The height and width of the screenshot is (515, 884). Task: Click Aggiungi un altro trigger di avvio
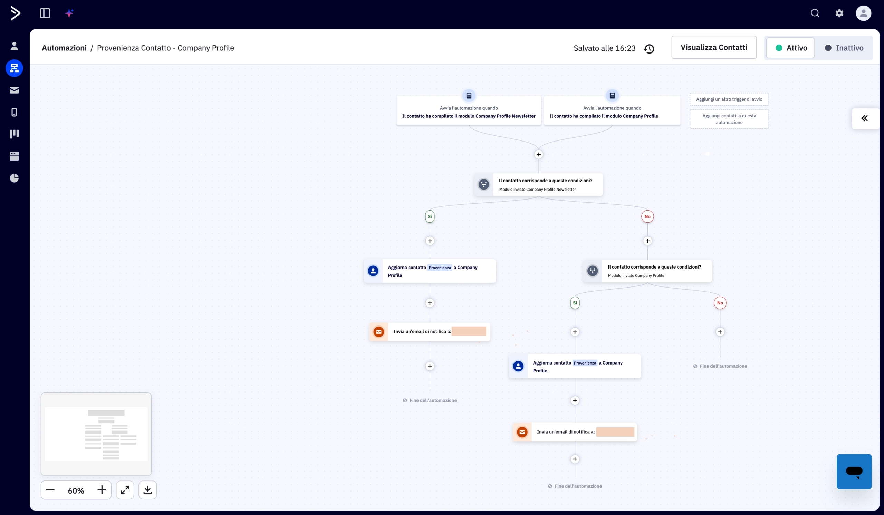pyautogui.click(x=729, y=99)
